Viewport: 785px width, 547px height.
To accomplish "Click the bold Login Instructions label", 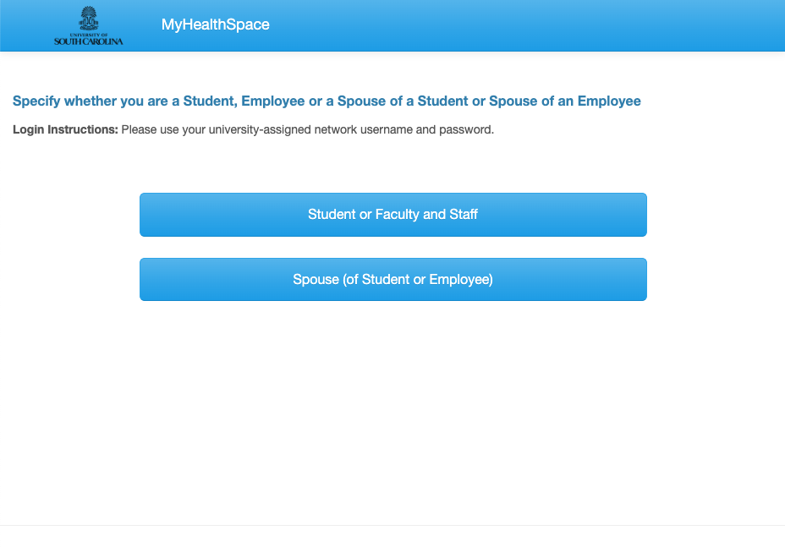I will coord(65,129).
